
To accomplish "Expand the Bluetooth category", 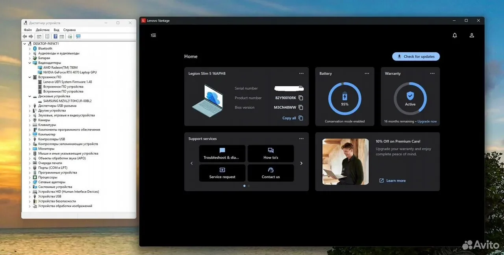I will tap(30, 49).
